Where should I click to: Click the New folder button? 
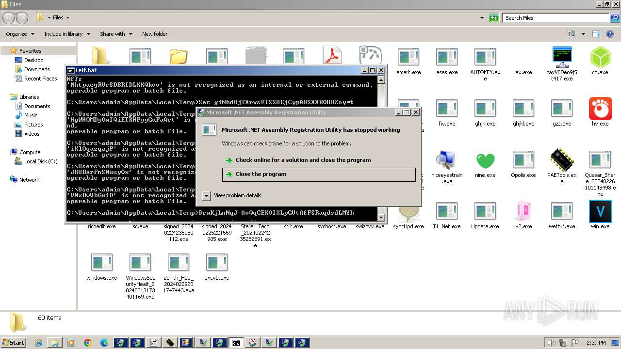[x=155, y=34]
